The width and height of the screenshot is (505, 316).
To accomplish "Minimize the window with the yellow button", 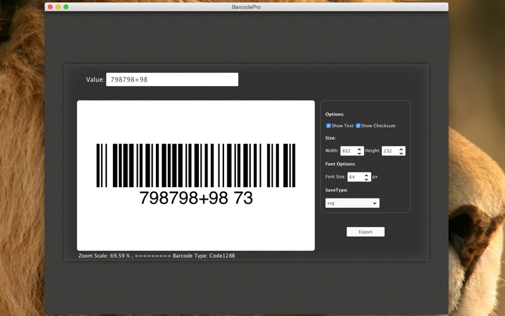I will point(58,7).
